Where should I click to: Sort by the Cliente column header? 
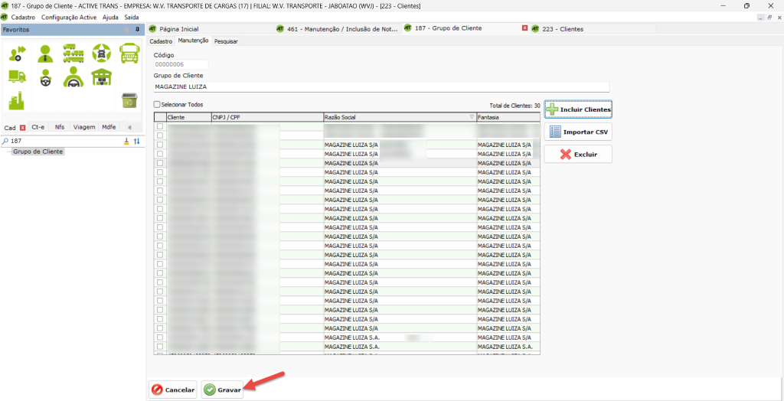[188, 117]
